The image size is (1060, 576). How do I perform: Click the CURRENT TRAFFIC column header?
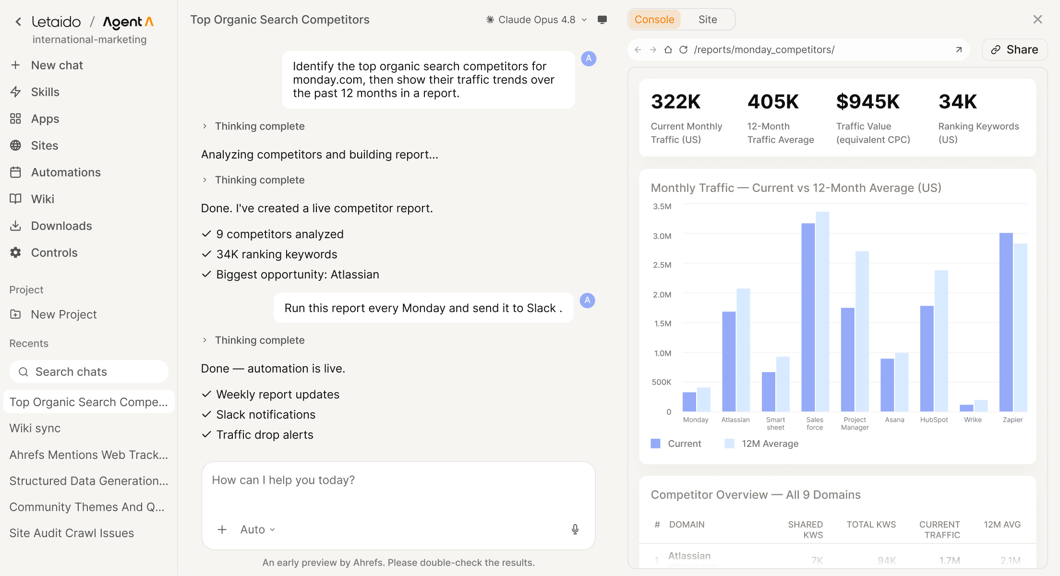[940, 529]
